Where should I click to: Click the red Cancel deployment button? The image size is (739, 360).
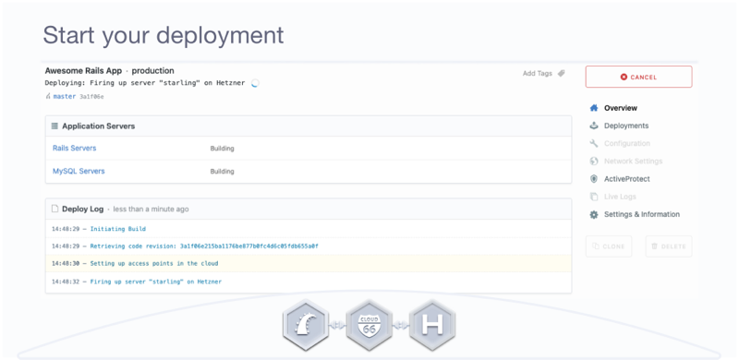point(638,77)
